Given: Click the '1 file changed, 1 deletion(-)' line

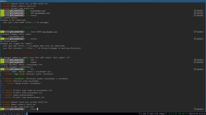Looking at the screenshot, I should pyautogui.click(x=17, y=67).
